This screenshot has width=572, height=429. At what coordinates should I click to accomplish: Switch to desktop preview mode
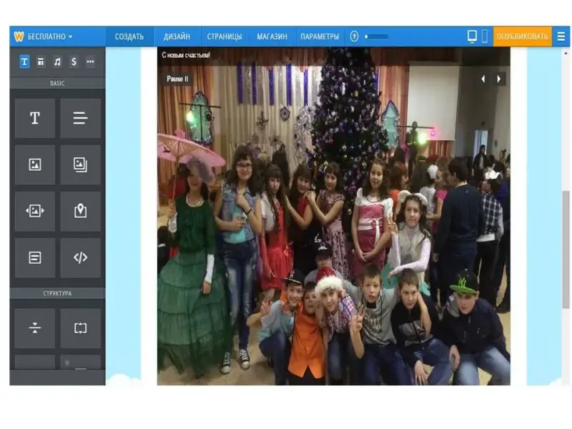(472, 36)
